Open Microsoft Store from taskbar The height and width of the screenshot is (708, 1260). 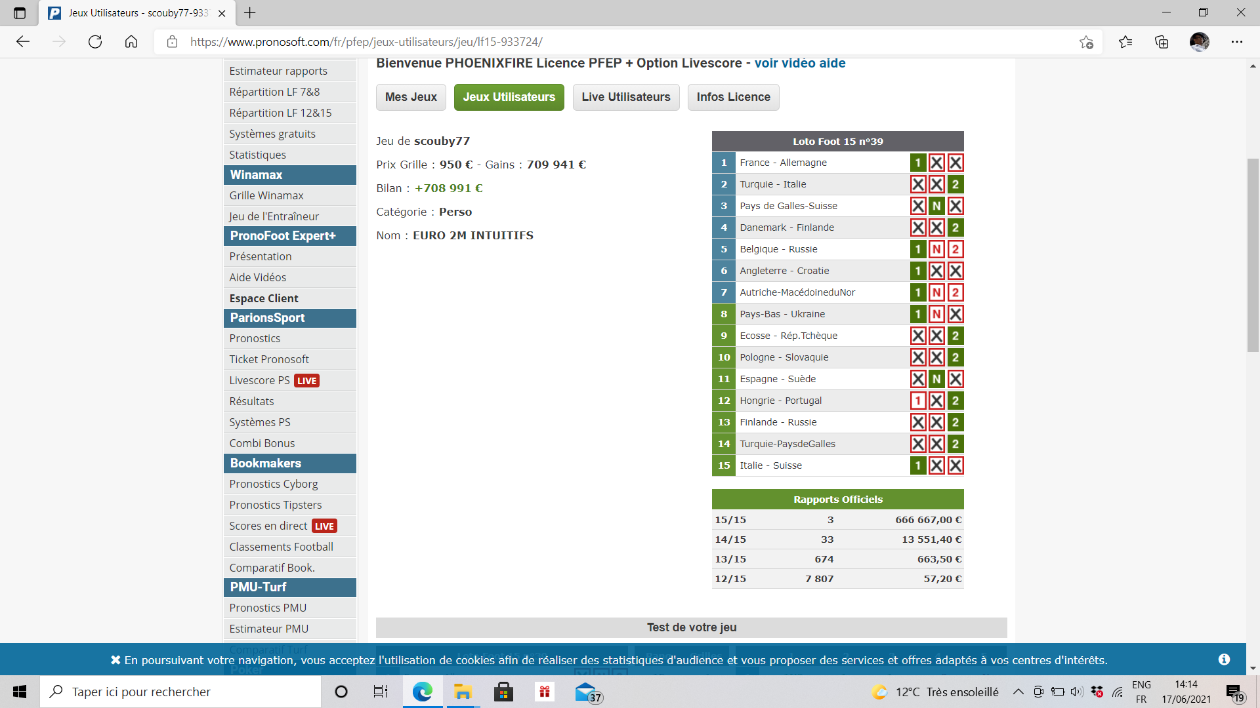503,692
